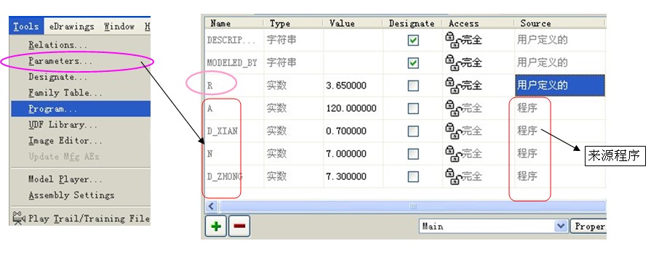Image resolution: width=667 pixels, height=262 pixels.
Task: Select the highlighted Program... entry
Action: click(81, 109)
